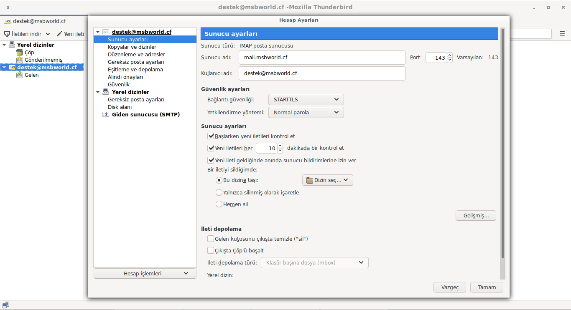Screen dimensions: 571x310
Task: Open the Yetkilendirme yöntemi dropdown
Action: pos(306,113)
